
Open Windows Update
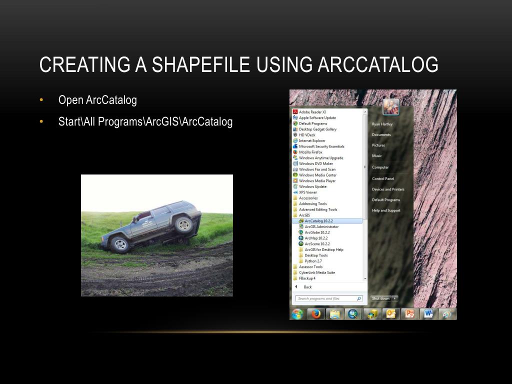pyautogui.click(x=310, y=187)
